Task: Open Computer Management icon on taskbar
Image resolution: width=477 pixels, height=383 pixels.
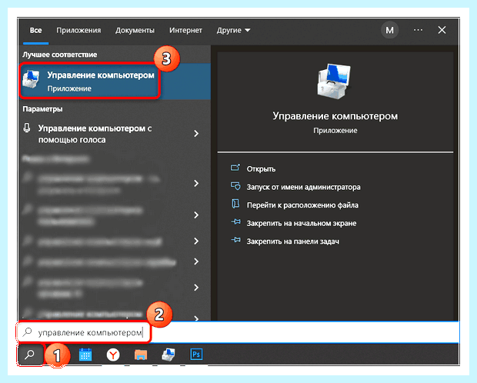Action: 168,355
